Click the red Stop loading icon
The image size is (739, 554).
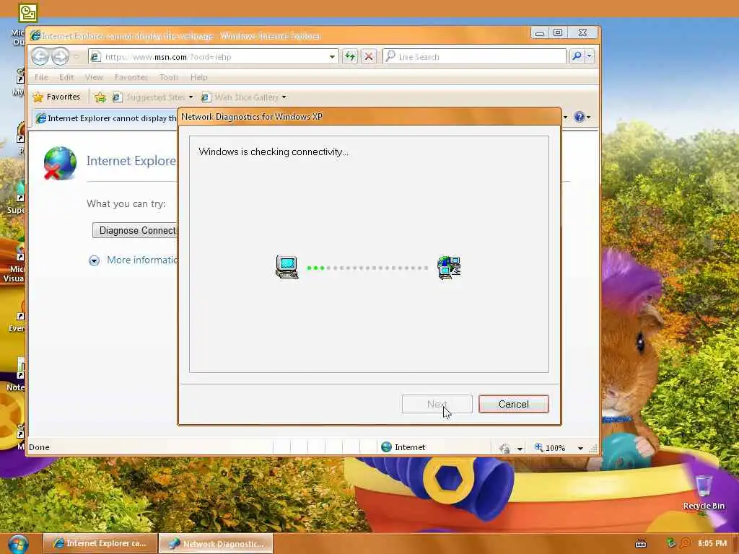pyautogui.click(x=369, y=56)
